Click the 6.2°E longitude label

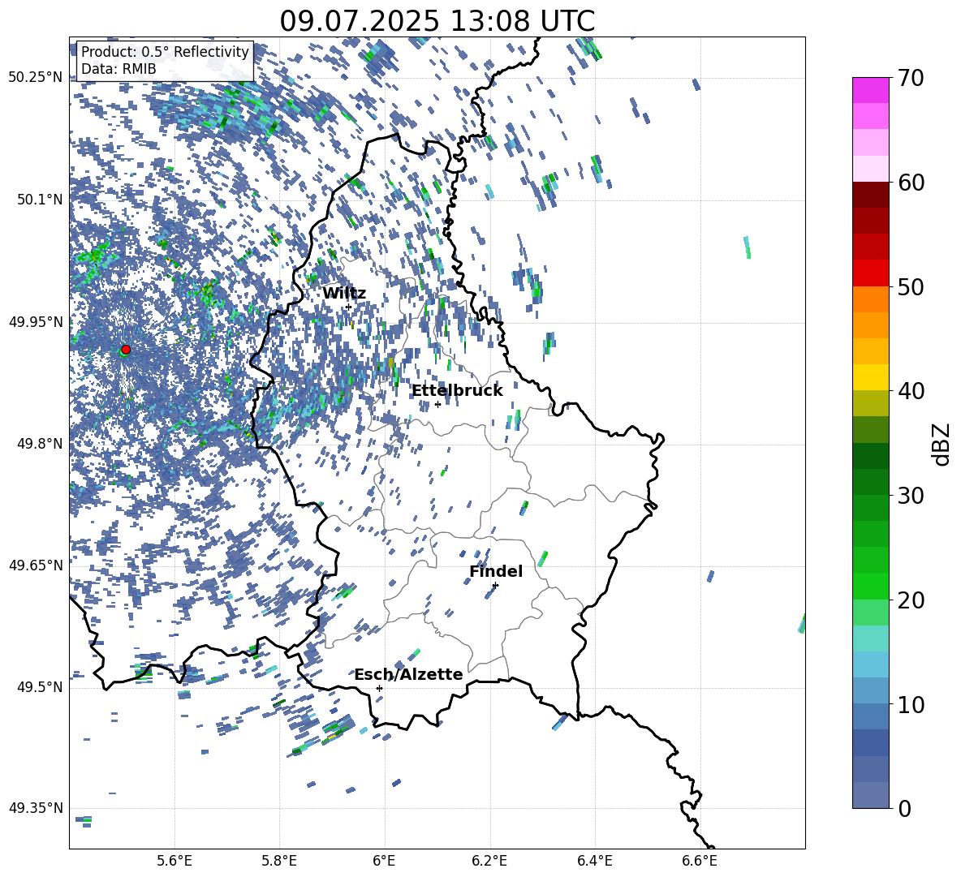click(489, 862)
